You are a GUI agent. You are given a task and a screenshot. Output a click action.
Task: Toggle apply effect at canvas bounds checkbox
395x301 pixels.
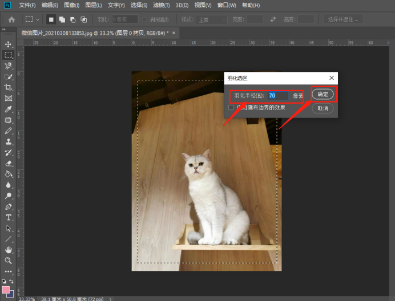point(231,108)
